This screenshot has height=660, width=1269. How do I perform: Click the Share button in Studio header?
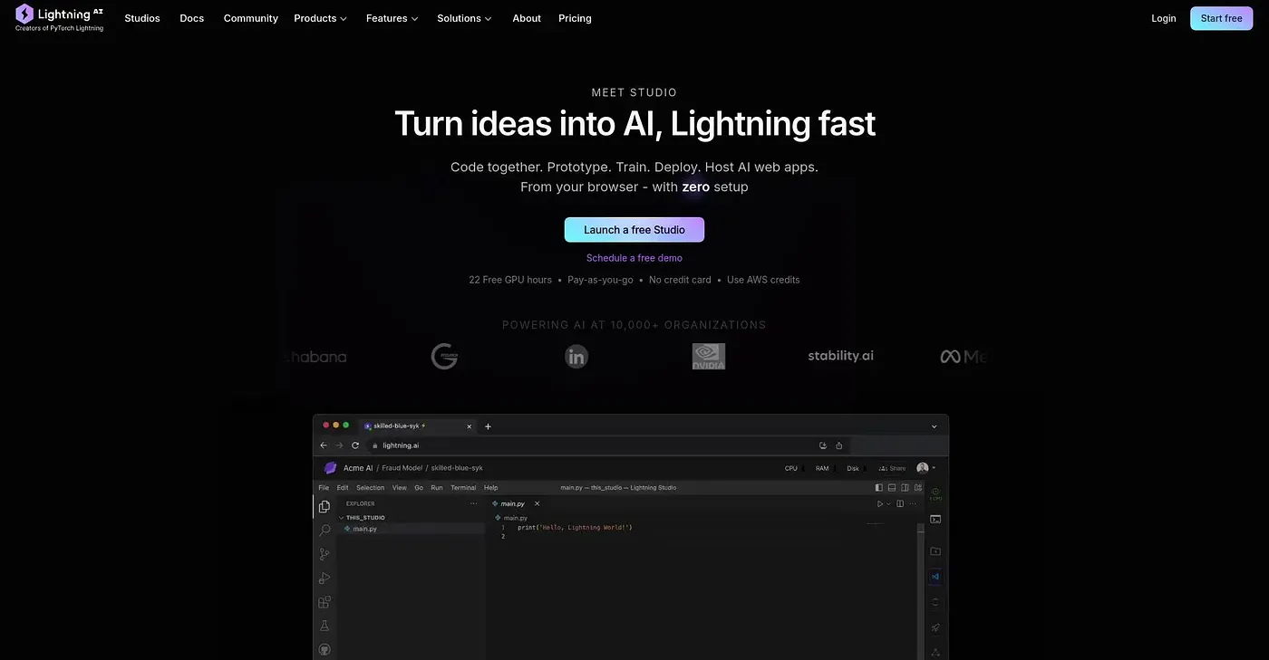(x=893, y=468)
